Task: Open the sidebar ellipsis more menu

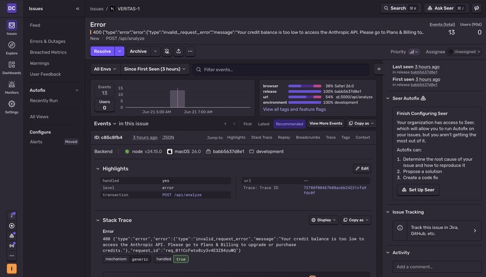Action: tap(11, 256)
